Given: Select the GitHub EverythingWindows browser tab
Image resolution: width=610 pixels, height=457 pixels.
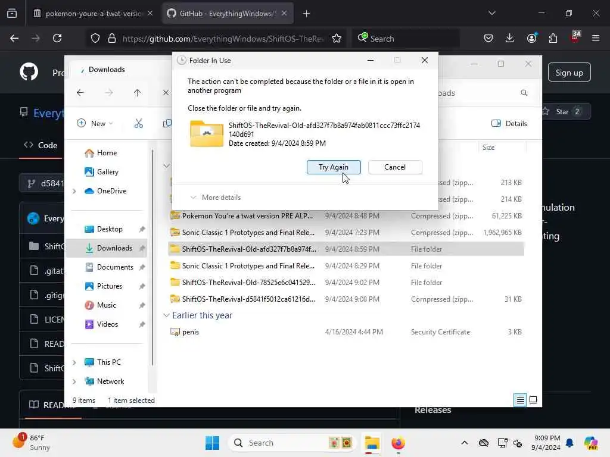Looking at the screenshot, I should pos(228,14).
